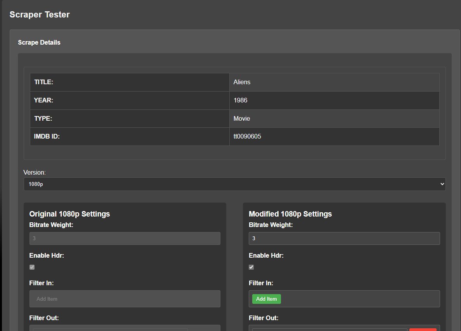The width and height of the screenshot is (461, 331).
Task: Click the Scraper Tester page heading
Action: click(x=40, y=14)
